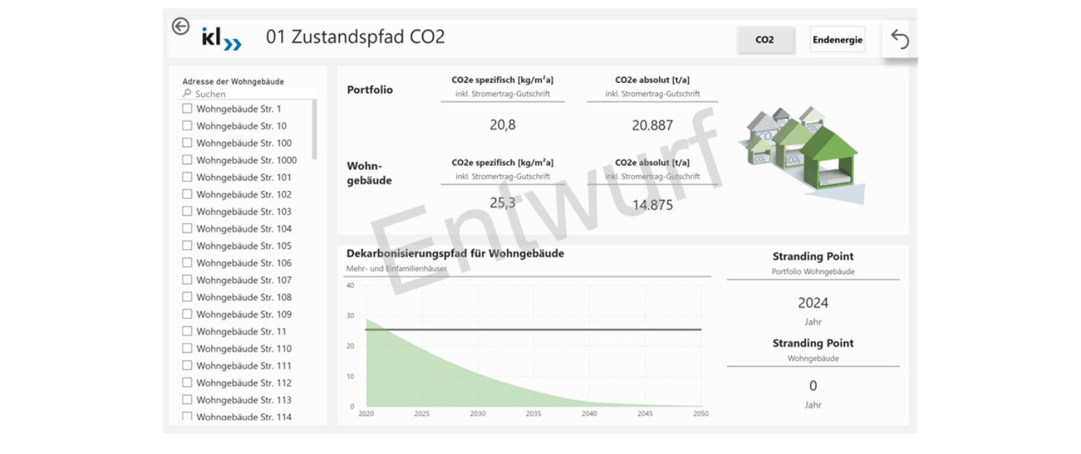1081x454 pixels.
Task: Click the Portfolio CO2e spezifisch value 20,8
Action: coord(502,125)
